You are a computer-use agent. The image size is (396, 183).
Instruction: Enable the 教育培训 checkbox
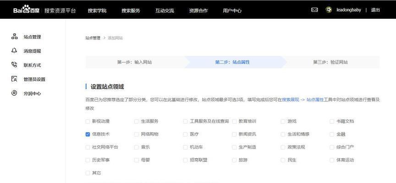(234, 121)
